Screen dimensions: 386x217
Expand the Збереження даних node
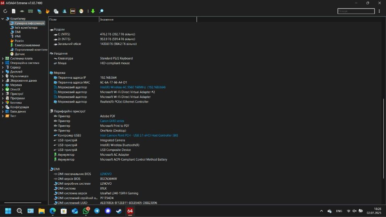click(3, 81)
